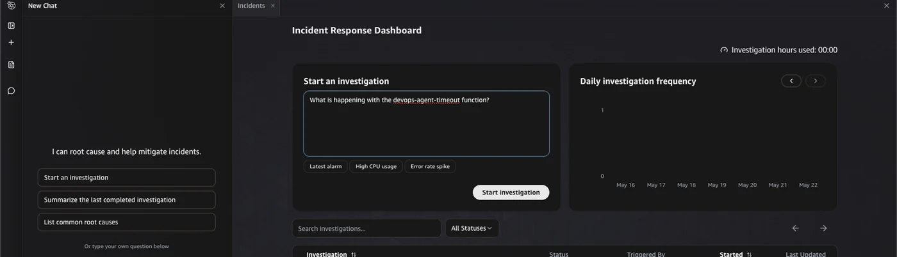Click the May 19 axis label
Viewport: 897px width, 257px height.
click(x=717, y=185)
